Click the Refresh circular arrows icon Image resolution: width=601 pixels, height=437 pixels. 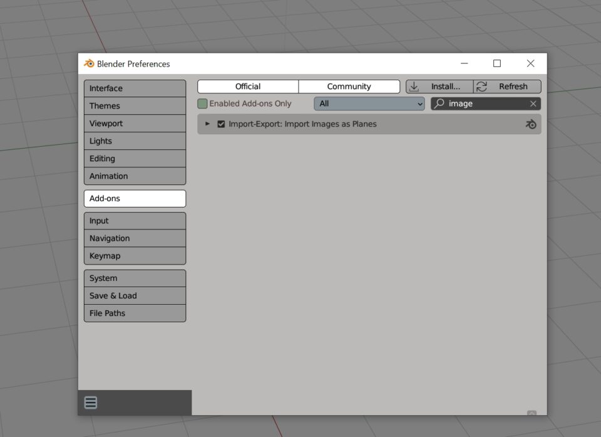coord(481,87)
